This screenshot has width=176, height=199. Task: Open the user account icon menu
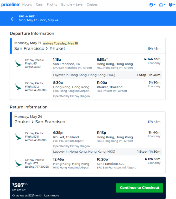click(x=152, y=5)
